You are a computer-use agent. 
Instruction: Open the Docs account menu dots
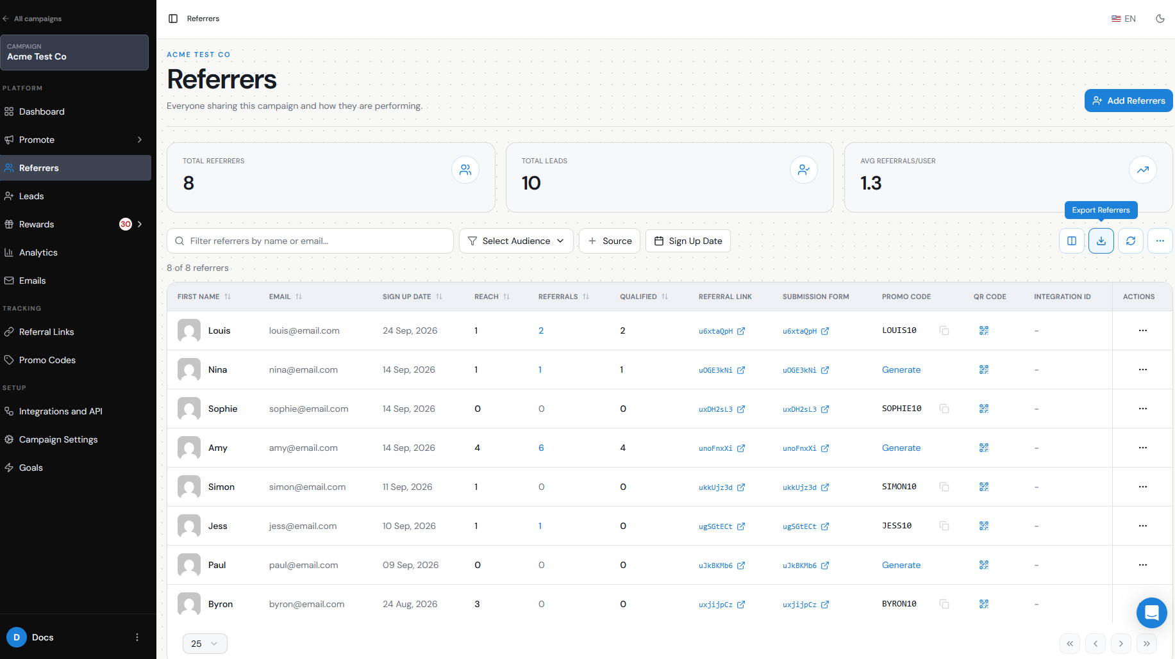137,637
